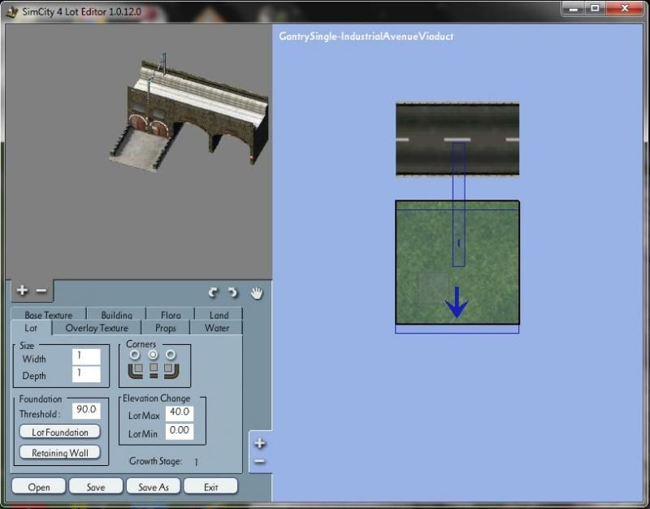Image resolution: width=650 pixels, height=509 pixels.
Task: Open the Overlay Texture tab
Action: pyautogui.click(x=97, y=328)
